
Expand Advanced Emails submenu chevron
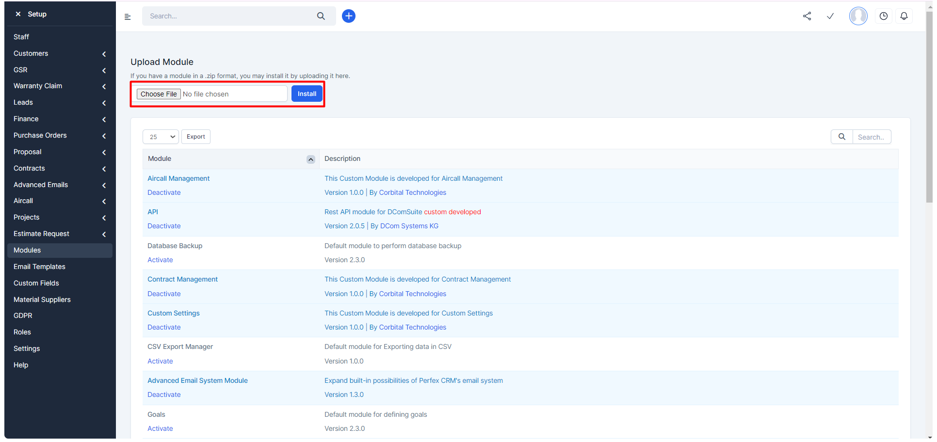point(104,185)
